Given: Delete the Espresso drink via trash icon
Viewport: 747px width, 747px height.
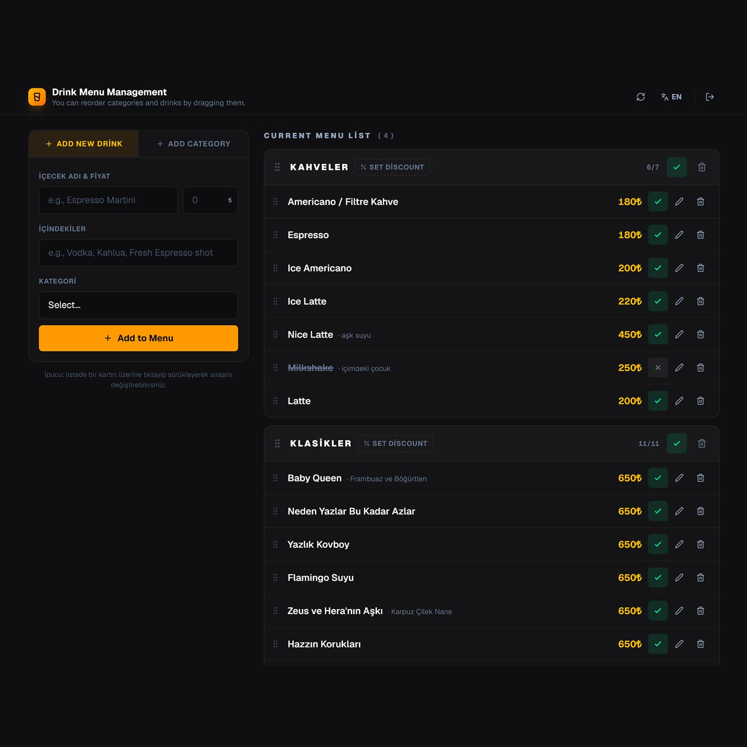Looking at the screenshot, I should [700, 235].
